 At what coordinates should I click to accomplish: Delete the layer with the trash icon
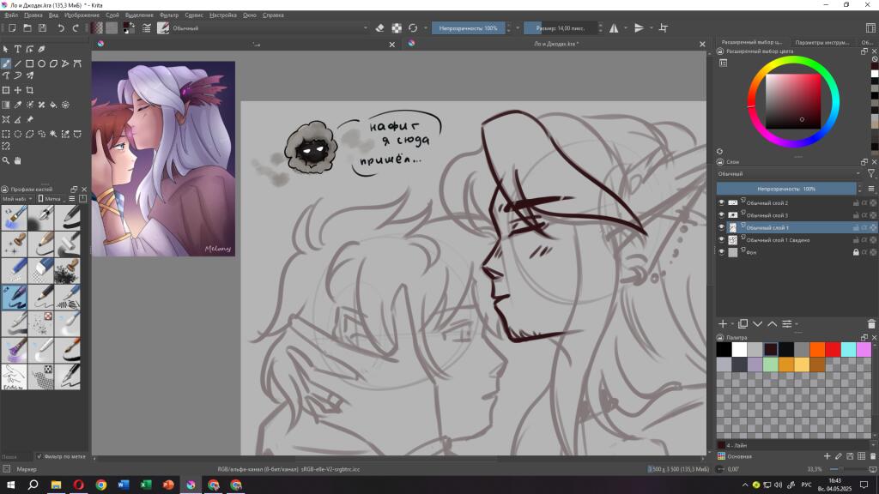(x=871, y=323)
